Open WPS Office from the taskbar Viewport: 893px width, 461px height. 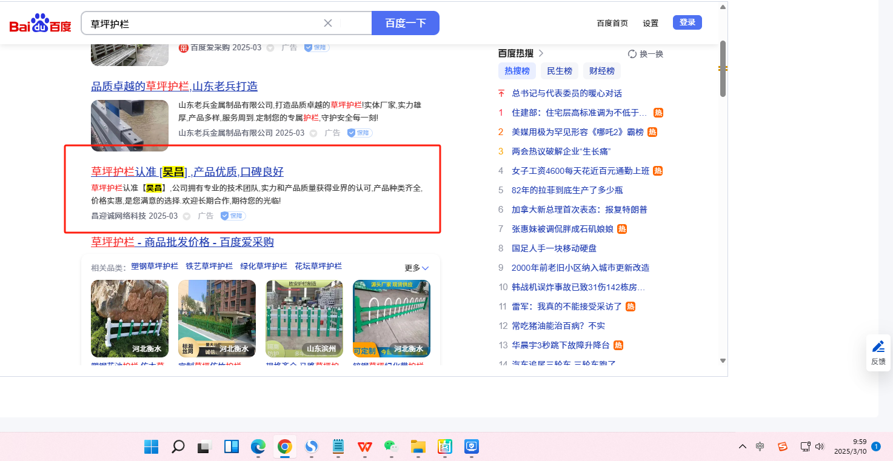[x=364, y=447]
